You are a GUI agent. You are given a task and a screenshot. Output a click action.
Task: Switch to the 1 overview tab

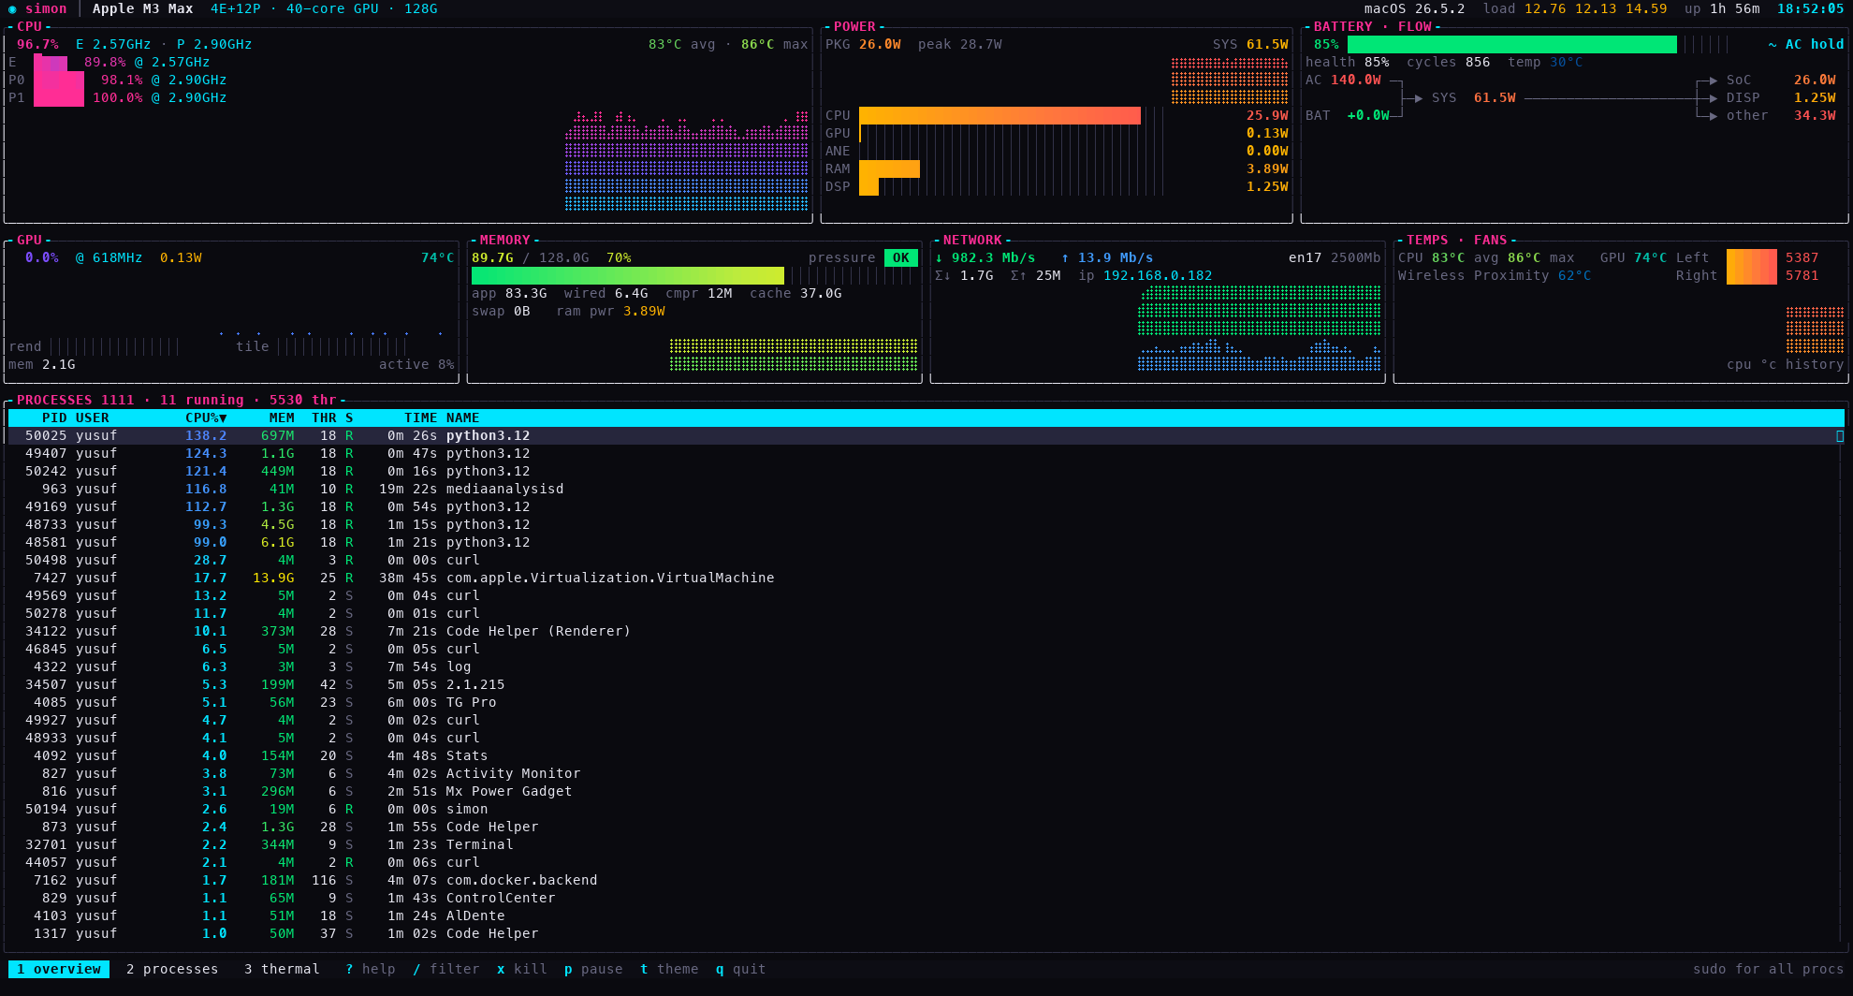point(59,969)
